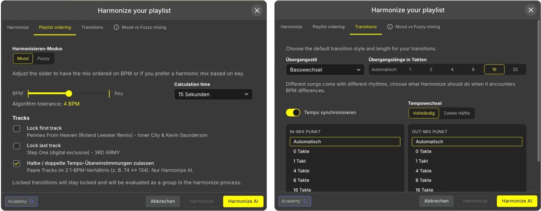Select 0 Takte in IN-MIX PUNKT list
The image size is (541, 211).
tap(345, 151)
